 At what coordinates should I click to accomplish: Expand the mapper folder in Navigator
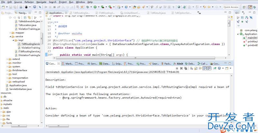click(x=10, y=33)
